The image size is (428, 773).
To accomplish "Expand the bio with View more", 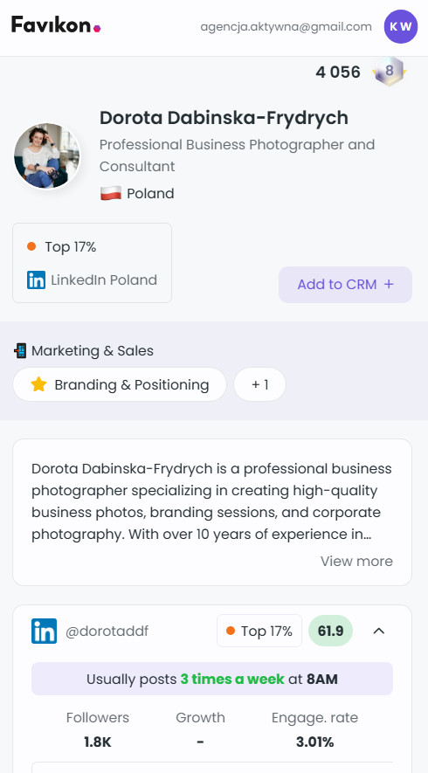I will pyautogui.click(x=356, y=561).
